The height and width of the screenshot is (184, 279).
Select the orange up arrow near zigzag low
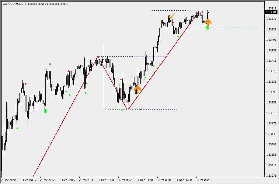[137, 89]
